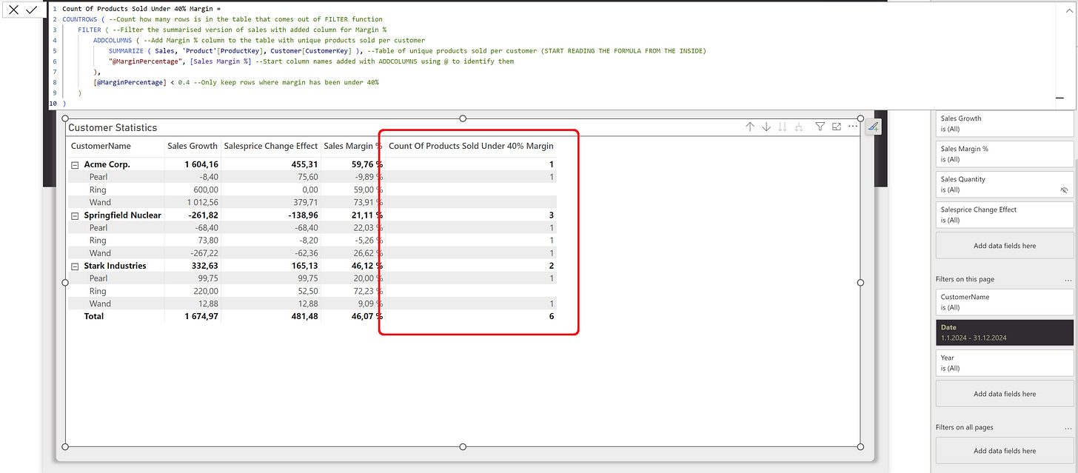Expand the CustomerName page filter card

[1005, 302]
